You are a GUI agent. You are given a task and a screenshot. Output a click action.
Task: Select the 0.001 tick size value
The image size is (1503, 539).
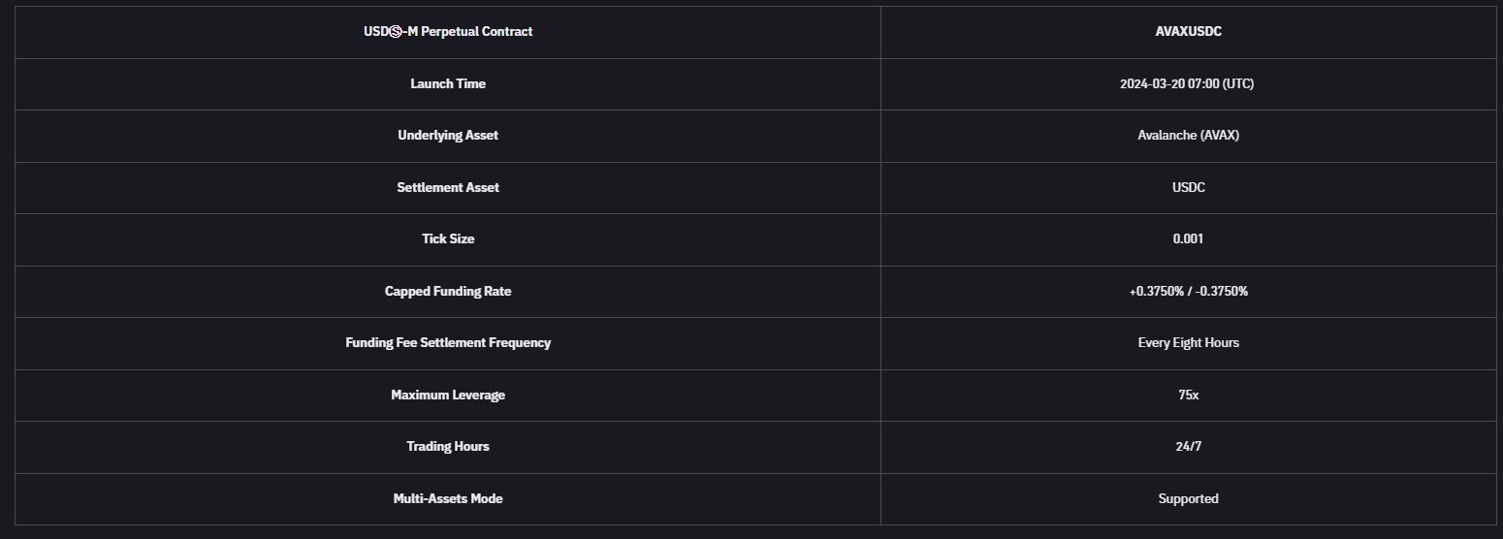[1188, 239]
